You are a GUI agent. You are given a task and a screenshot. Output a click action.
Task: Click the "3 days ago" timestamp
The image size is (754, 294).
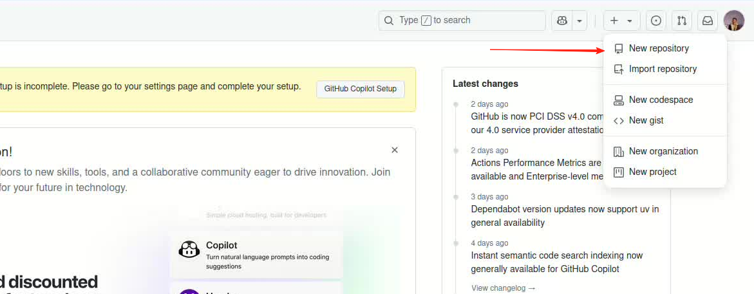tap(489, 197)
